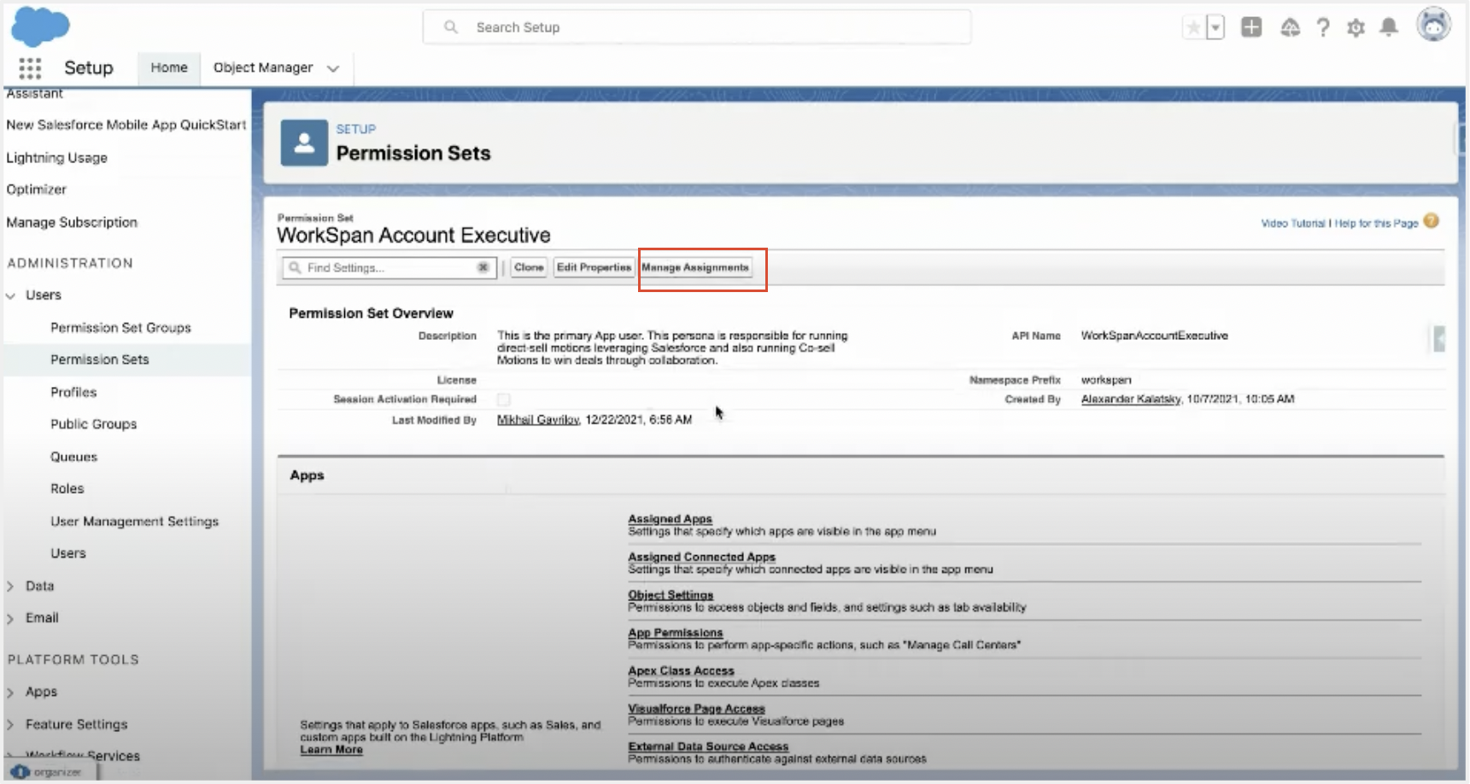Open the Assigned Connected Apps link
The image size is (1470, 784).
701,557
